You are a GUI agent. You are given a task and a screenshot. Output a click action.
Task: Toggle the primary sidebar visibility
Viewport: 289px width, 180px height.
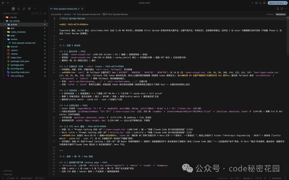coord(3,3)
